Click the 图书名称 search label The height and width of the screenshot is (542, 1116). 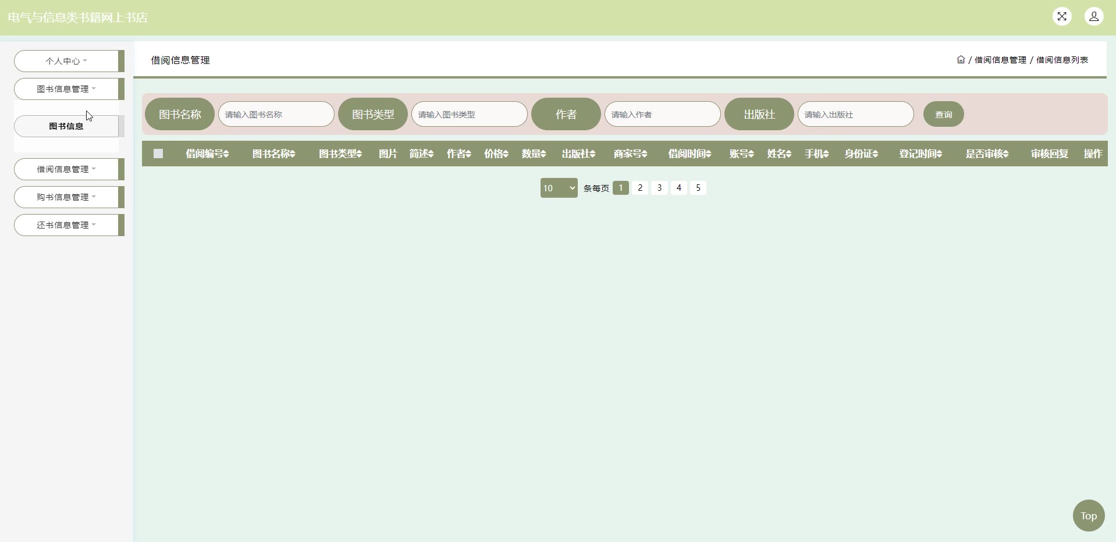pos(180,114)
